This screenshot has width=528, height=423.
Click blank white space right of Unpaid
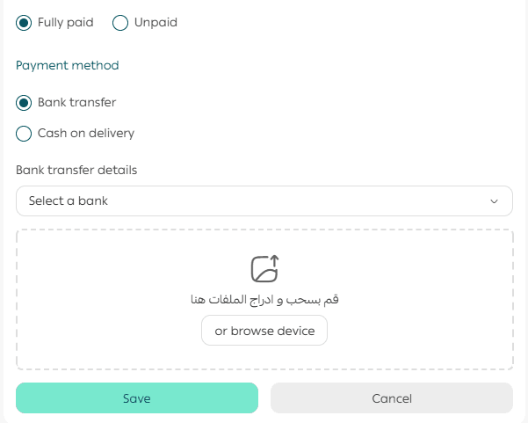[351, 23]
